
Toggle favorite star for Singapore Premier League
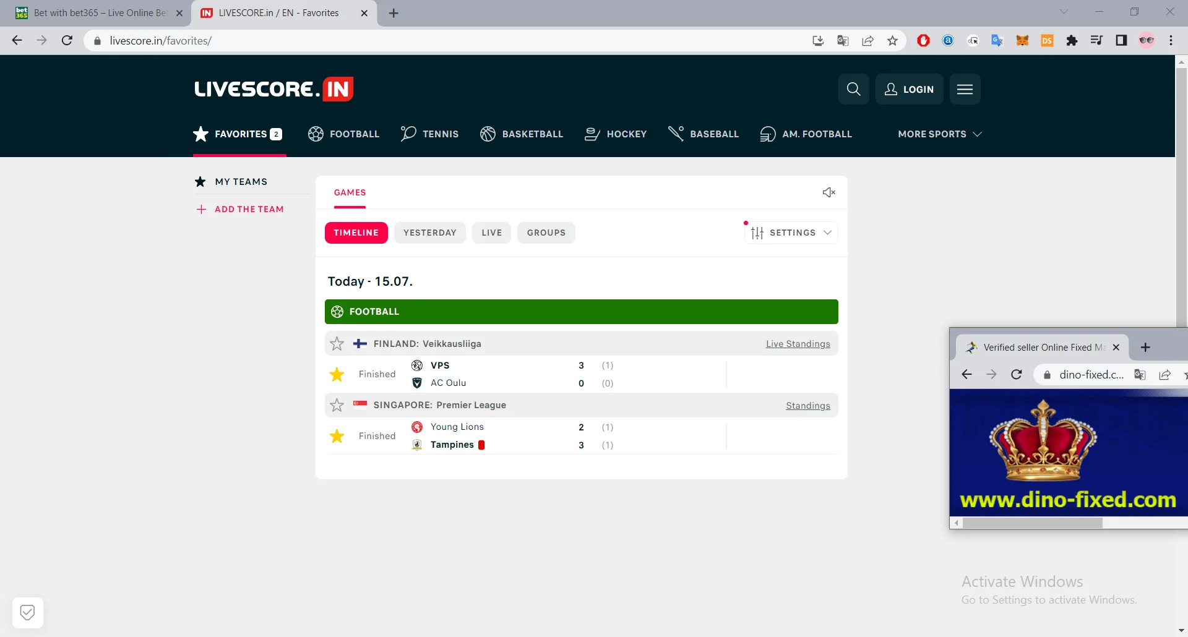coord(337,405)
